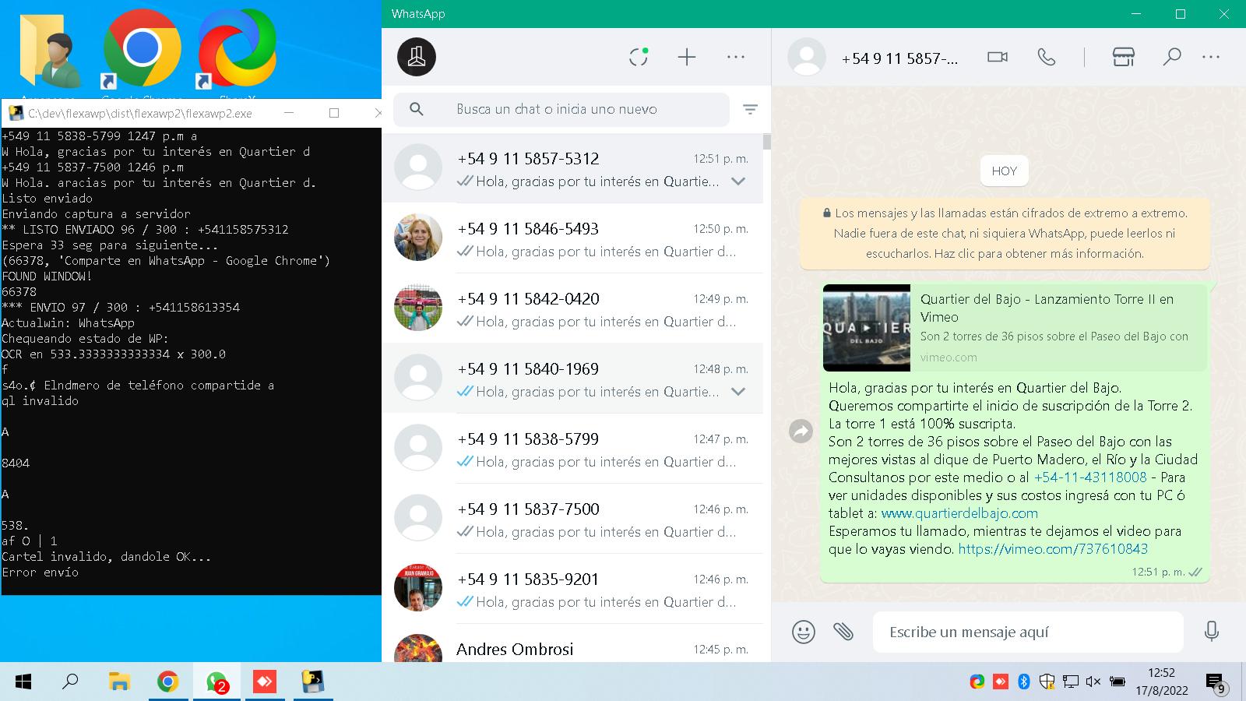Screen dimensions: 1246x701
Task: Open the notification center icon
Action: [x=1216, y=683]
